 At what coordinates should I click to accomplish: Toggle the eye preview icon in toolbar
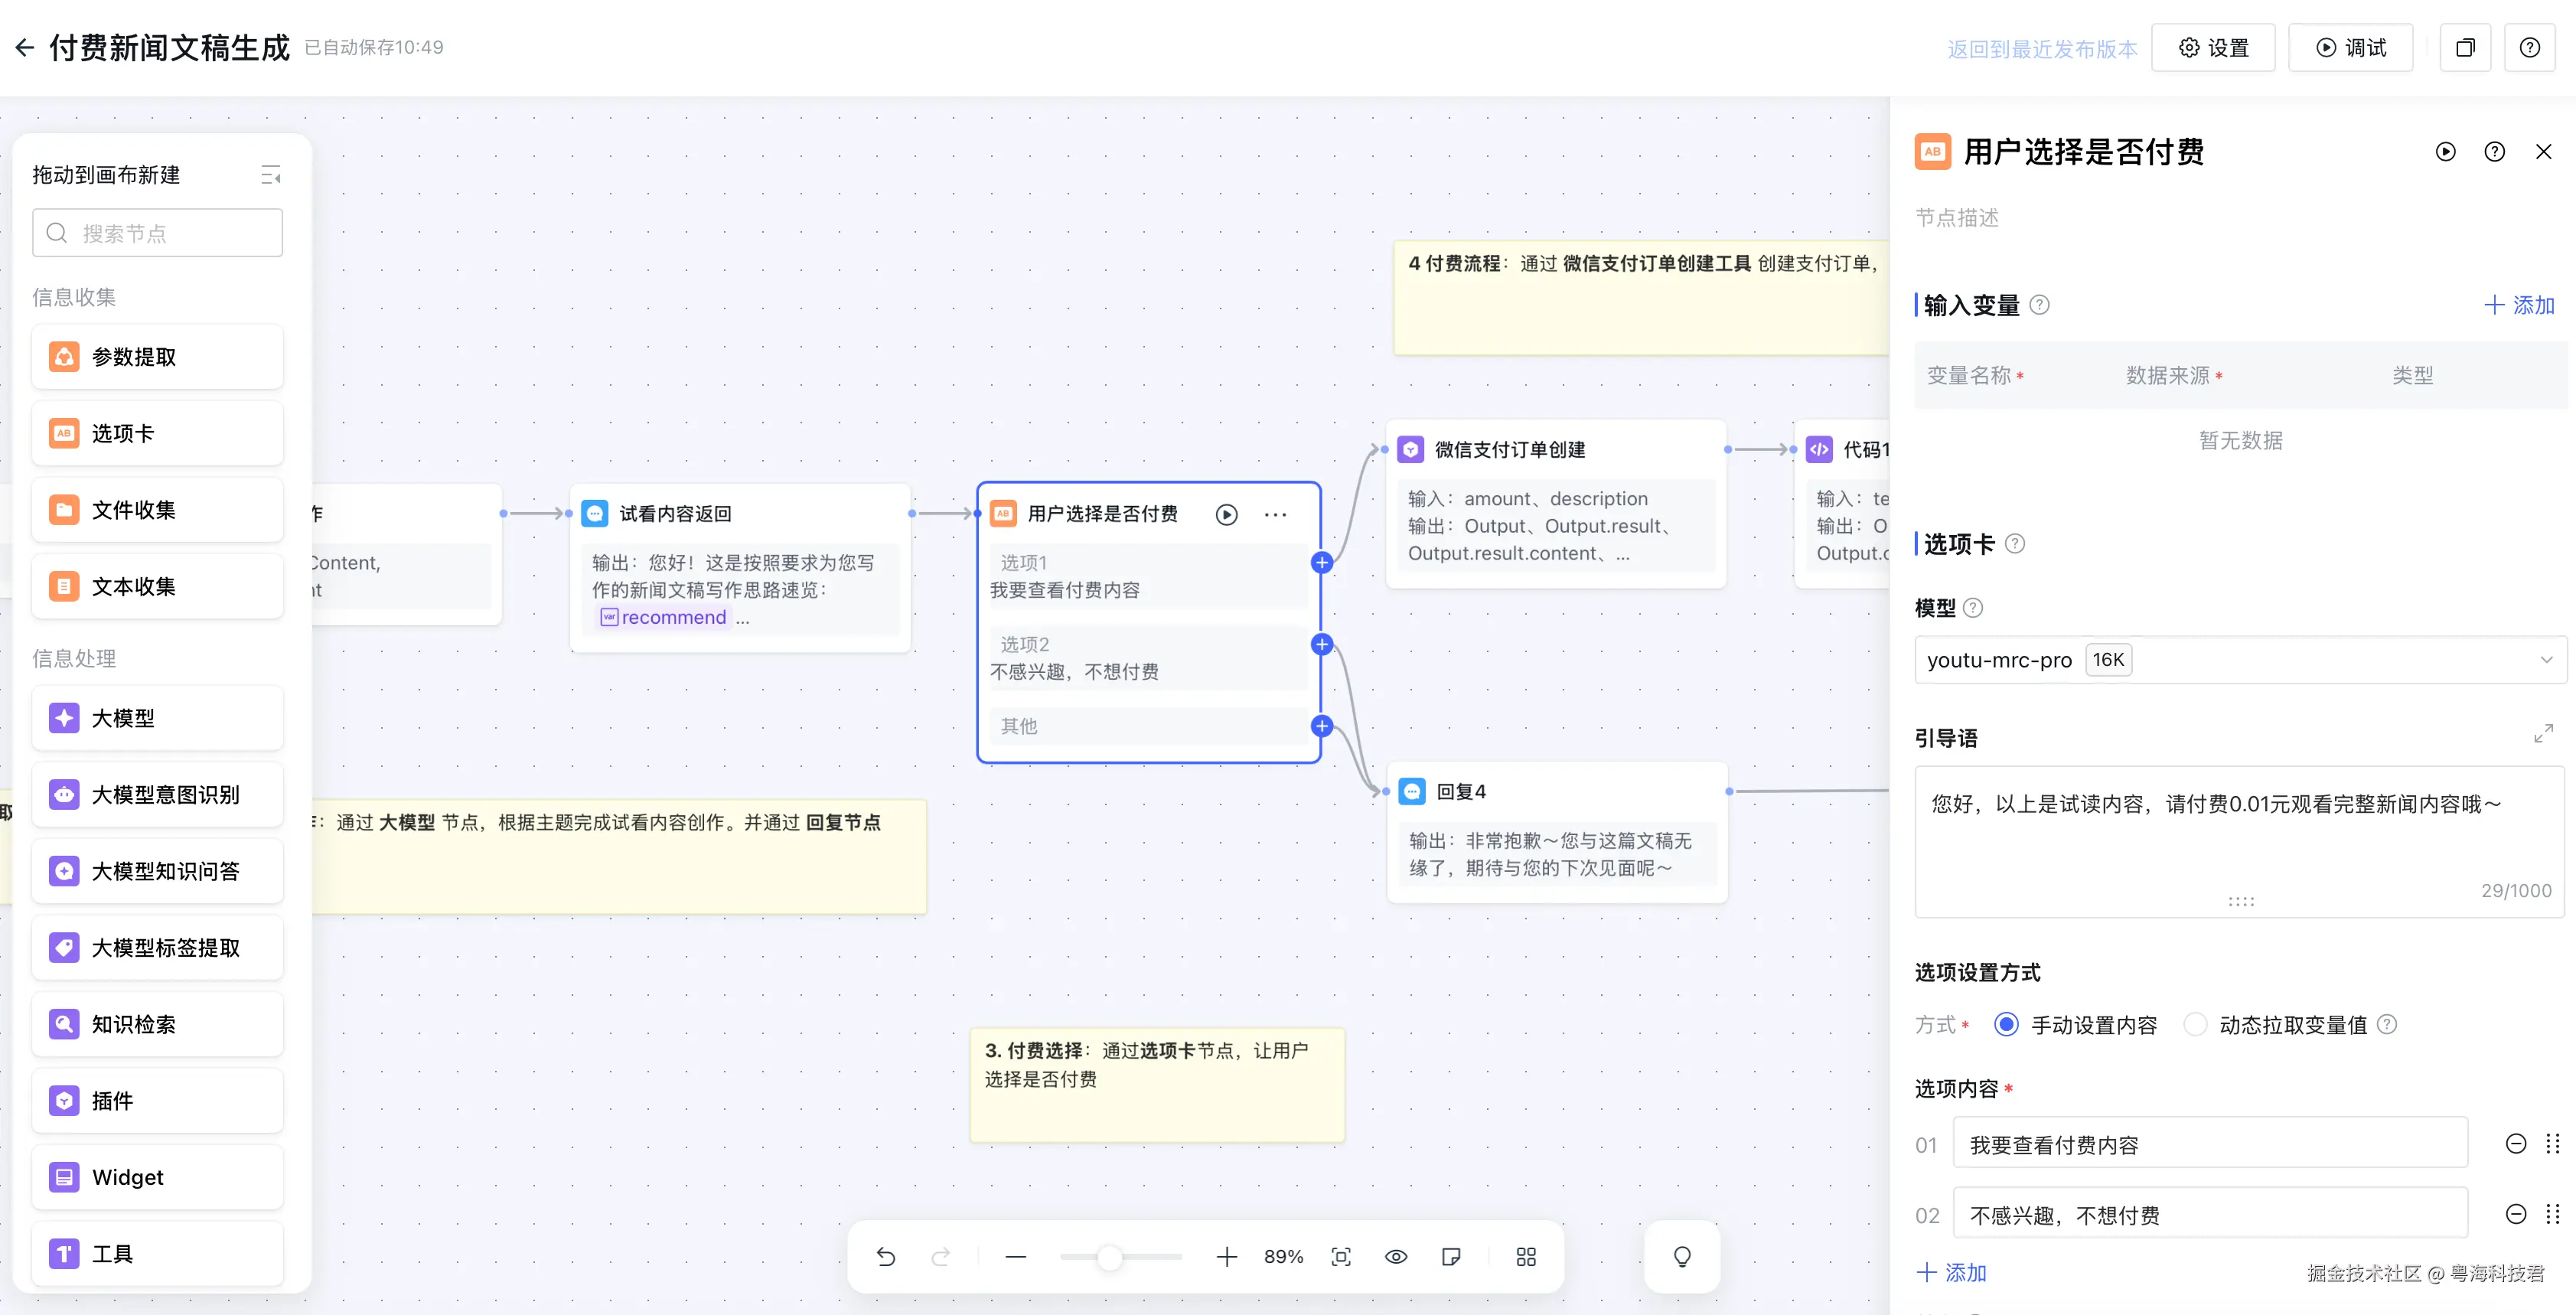[x=1396, y=1257]
